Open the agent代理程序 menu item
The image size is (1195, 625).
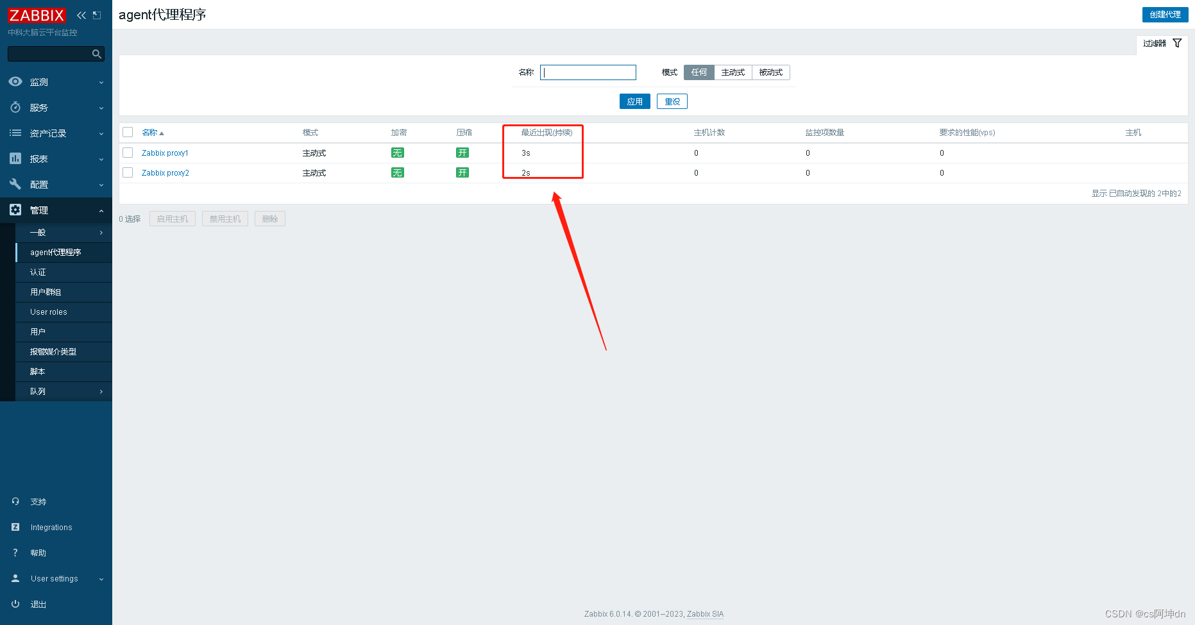click(64, 252)
